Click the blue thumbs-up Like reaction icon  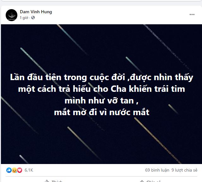tap(9, 170)
